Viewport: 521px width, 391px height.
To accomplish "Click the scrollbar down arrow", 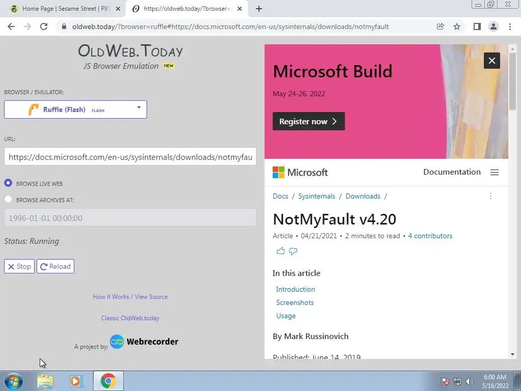I will click(512, 354).
